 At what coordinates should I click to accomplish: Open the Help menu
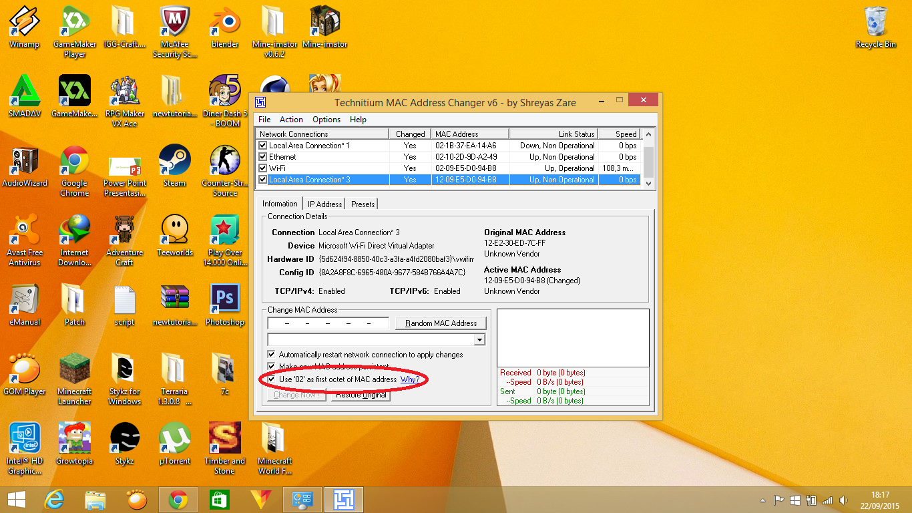(x=358, y=120)
